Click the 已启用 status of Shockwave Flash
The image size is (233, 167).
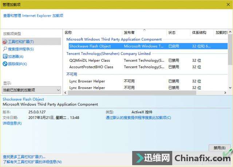pos(174,46)
